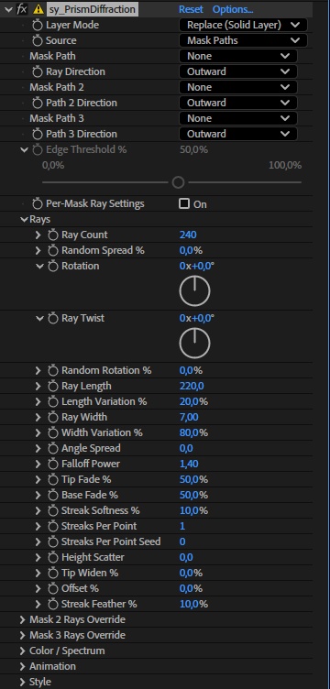Open the Mask Path 2 dropdown

point(238,87)
